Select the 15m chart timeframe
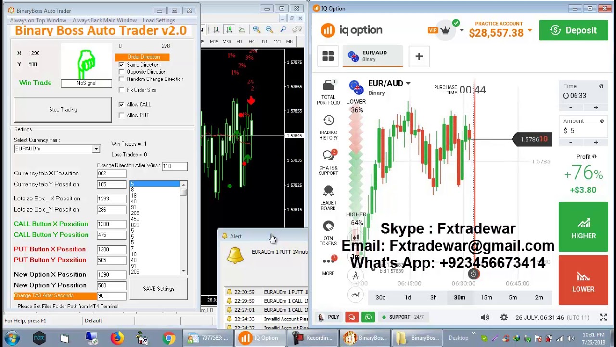This screenshot has height=347, width=616. [486, 298]
